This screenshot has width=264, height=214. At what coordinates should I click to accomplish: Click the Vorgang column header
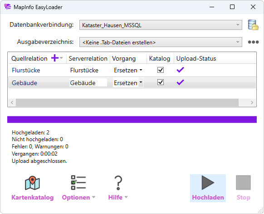(x=124, y=59)
